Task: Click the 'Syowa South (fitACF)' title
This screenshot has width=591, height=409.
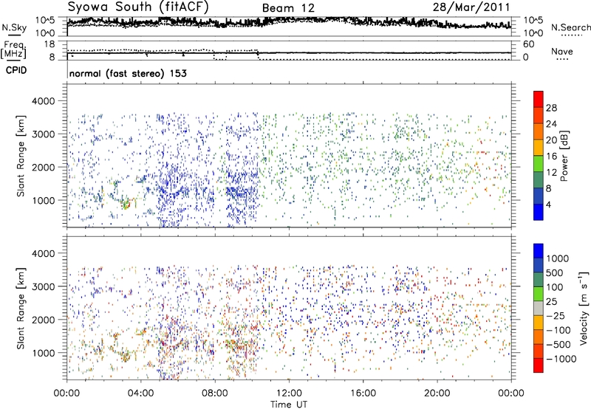Action: pos(137,7)
